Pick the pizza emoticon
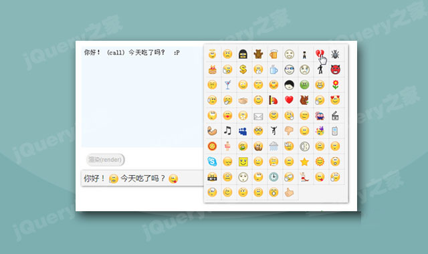Viewport: 428px width, 254px height. tap(212, 146)
